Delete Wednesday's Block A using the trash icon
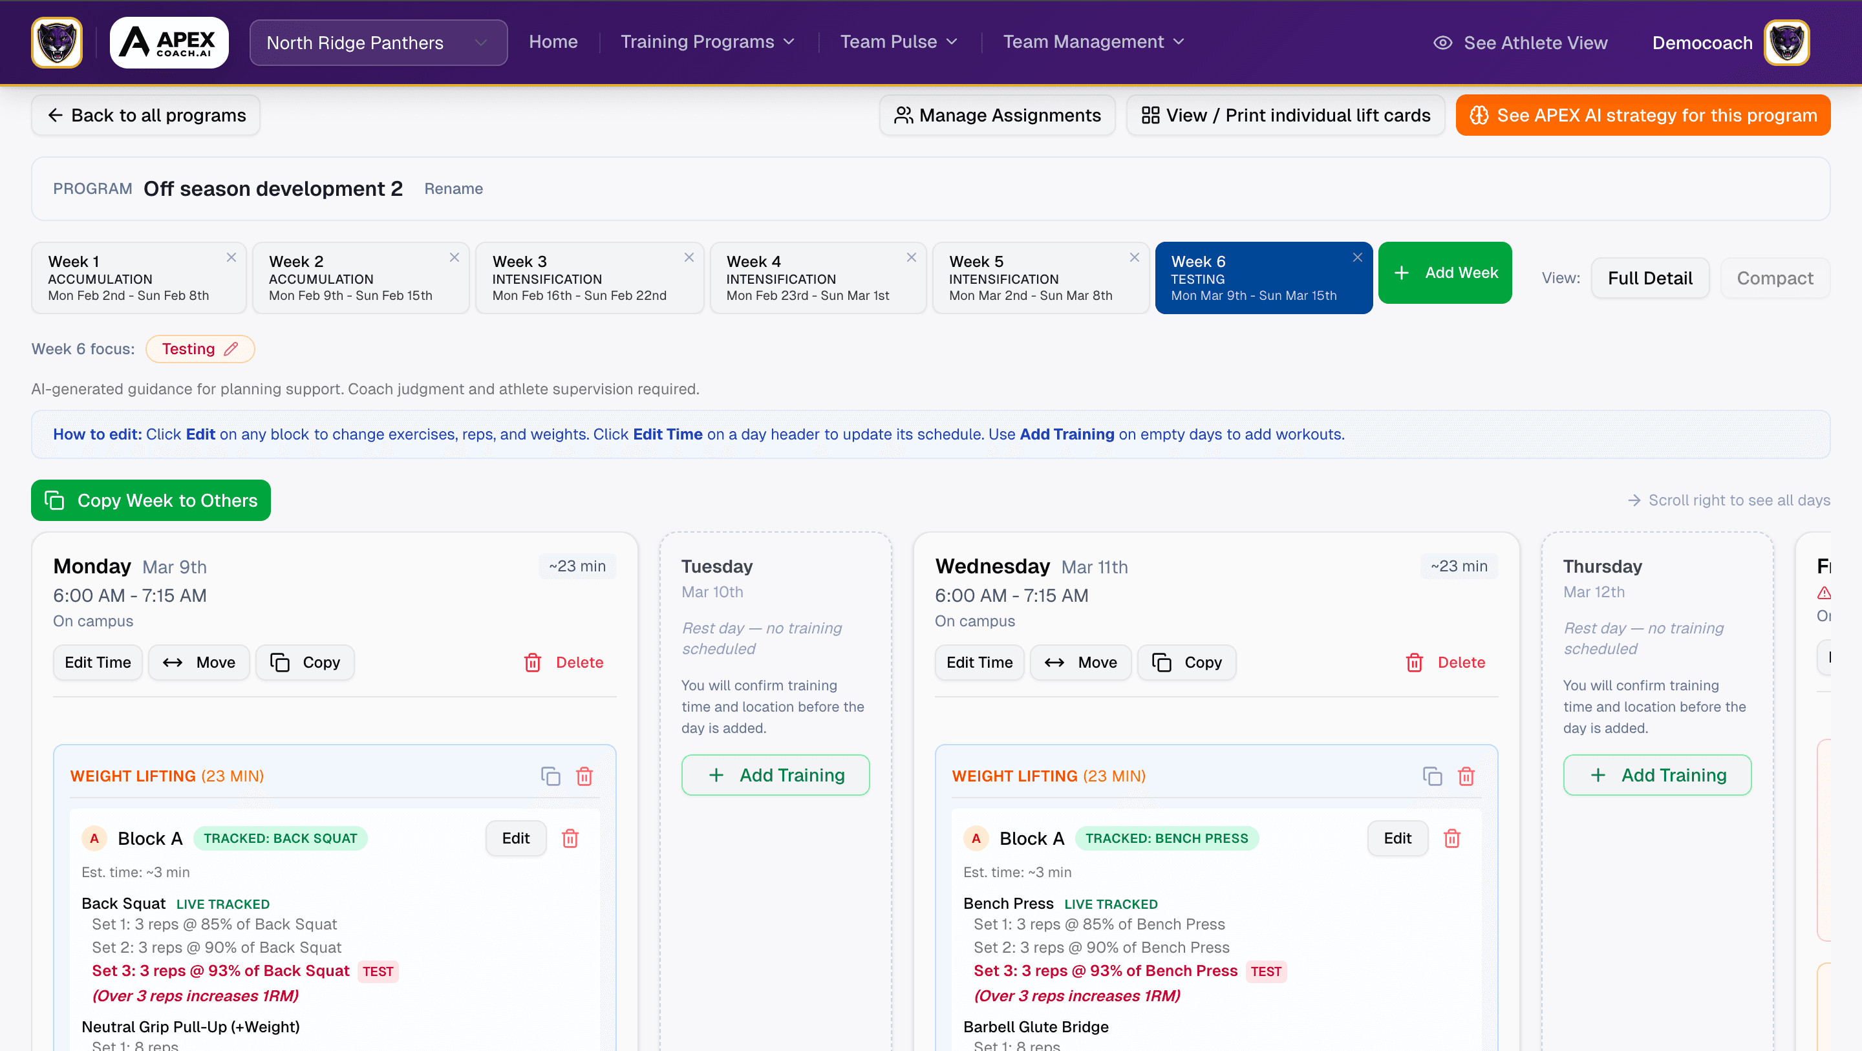 [x=1453, y=838]
